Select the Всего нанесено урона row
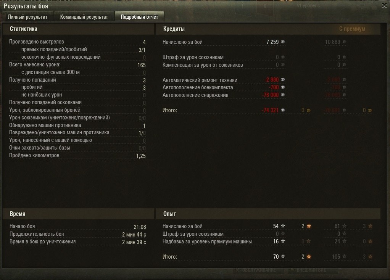 click(77, 65)
